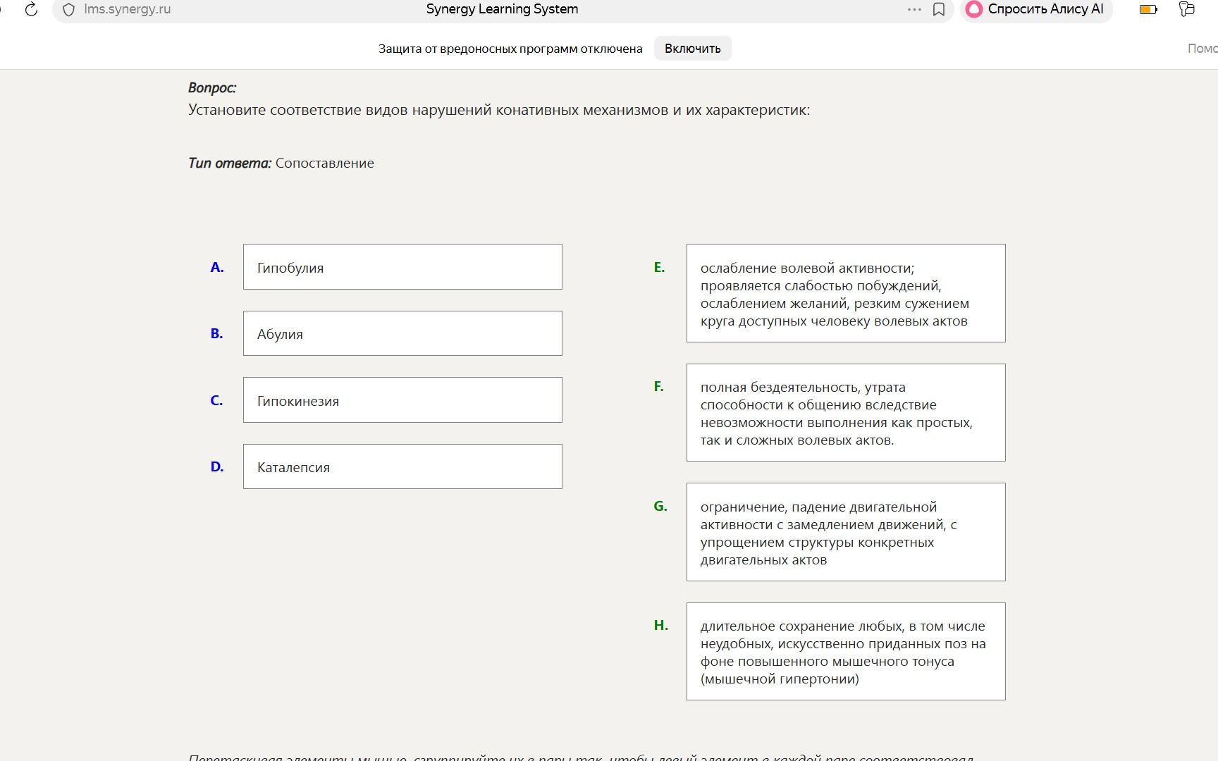The height and width of the screenshot is (761, 1218).
Task: Reload the page with the refresh icon
Action: coord(31,10)
